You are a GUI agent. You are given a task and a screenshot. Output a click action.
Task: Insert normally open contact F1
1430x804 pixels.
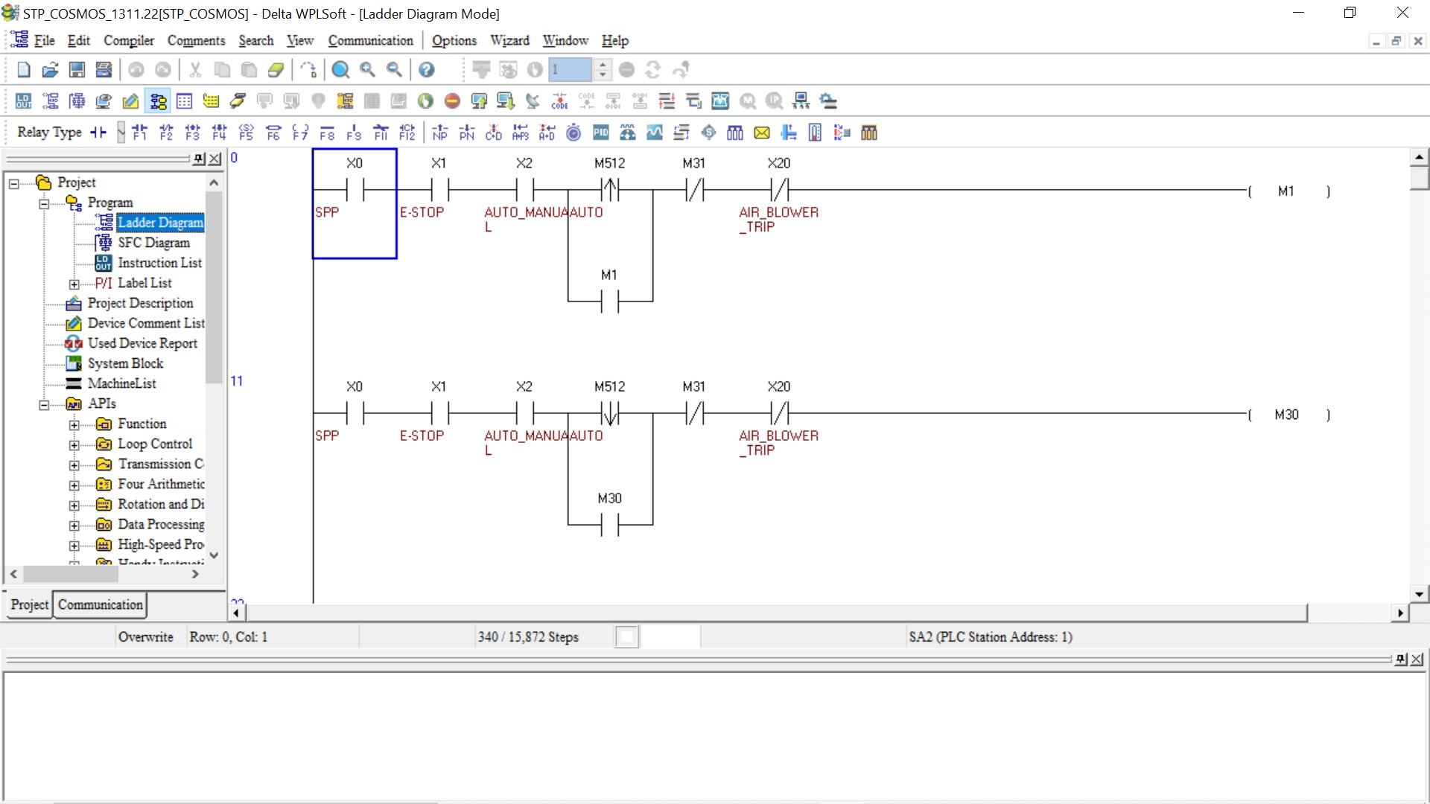tap(139, 133)
